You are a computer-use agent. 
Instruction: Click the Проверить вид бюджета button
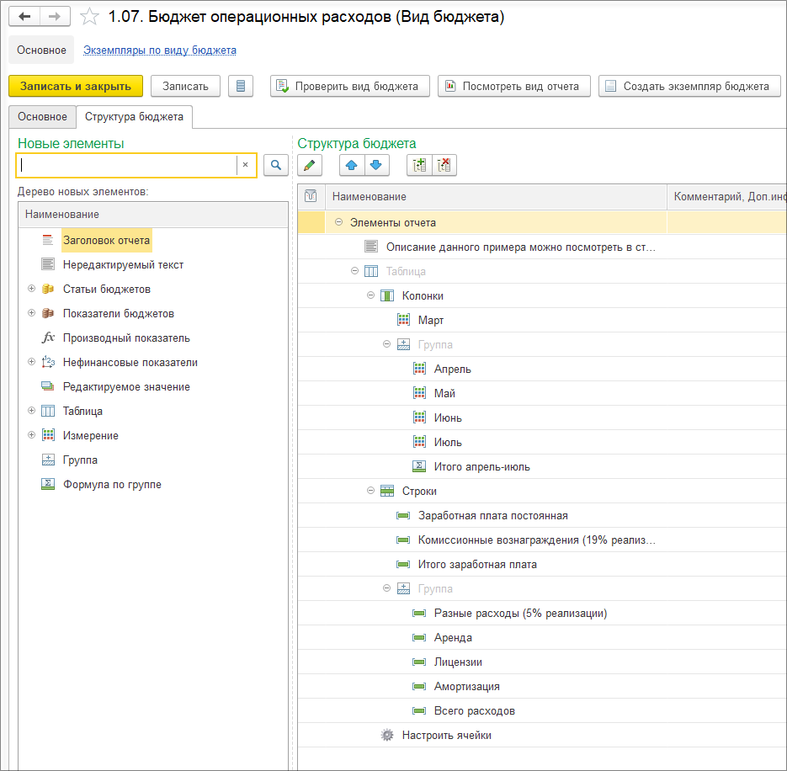[350, 86]
